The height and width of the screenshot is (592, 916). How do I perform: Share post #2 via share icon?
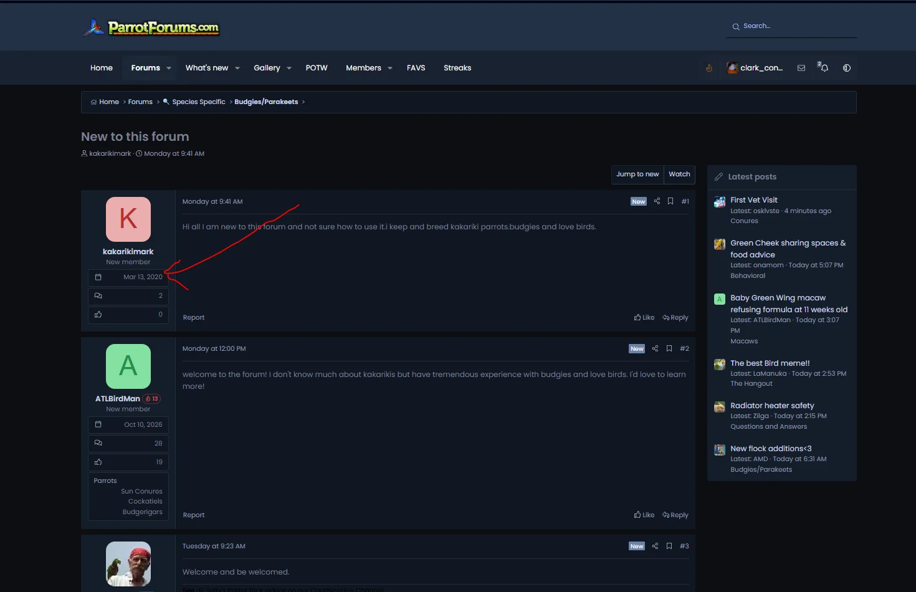(655, 348)
